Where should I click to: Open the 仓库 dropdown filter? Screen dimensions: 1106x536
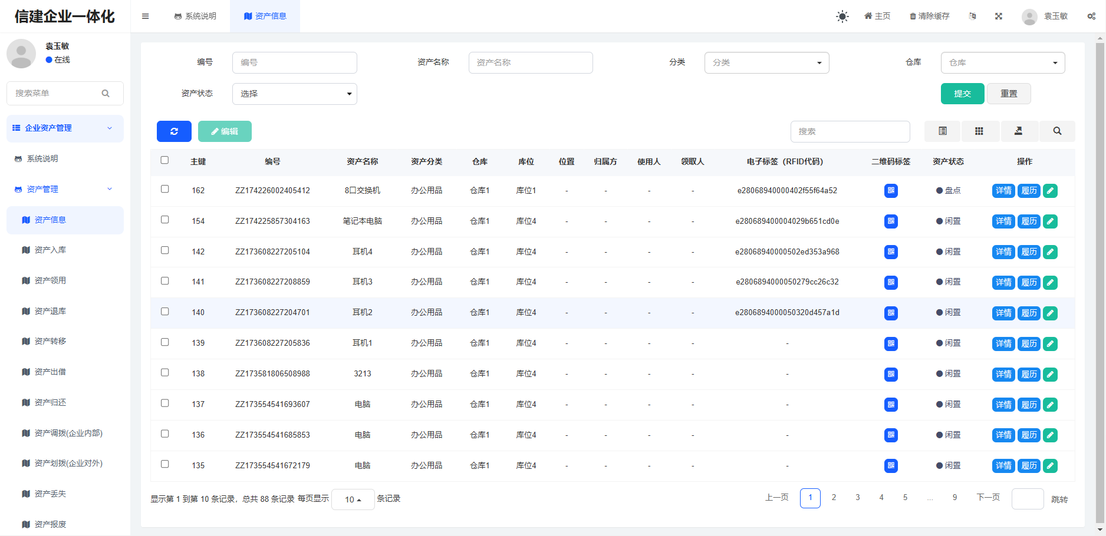[x=1003, y=62]
